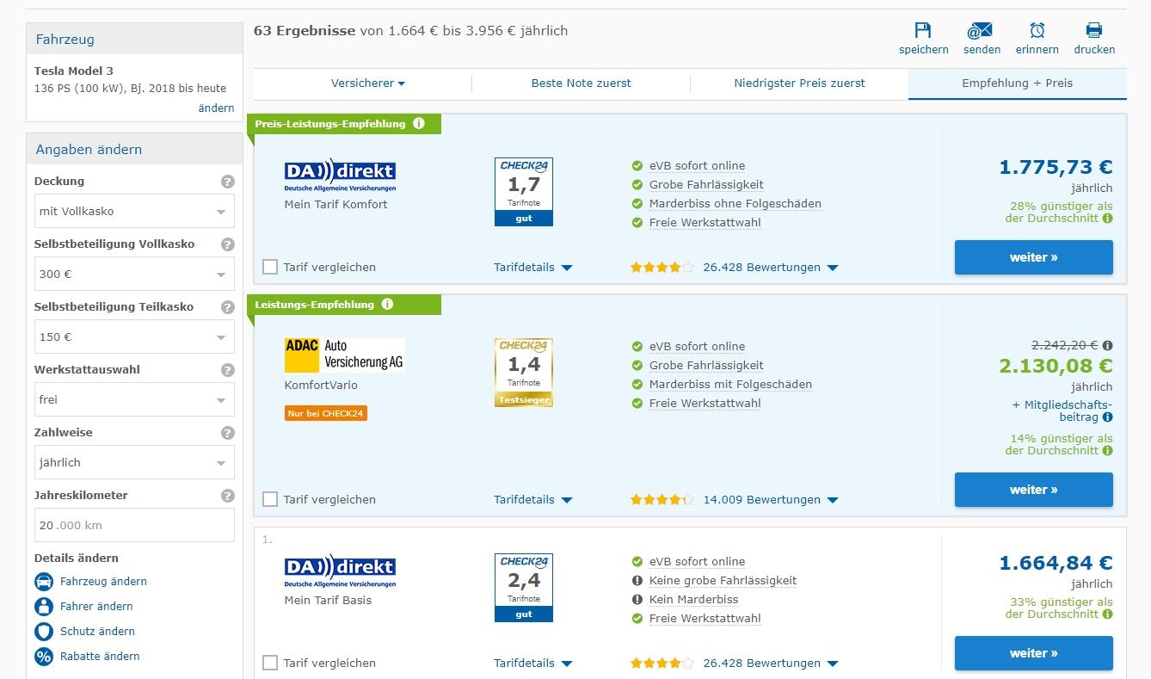Click info icon beside Preis-Leistungs-Empfehlung badge
Viewport: 1151px width, 679px height.
[418, 123]
